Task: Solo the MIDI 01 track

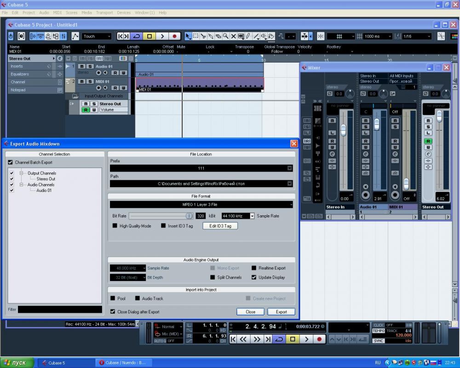Action: click(90, 81)
